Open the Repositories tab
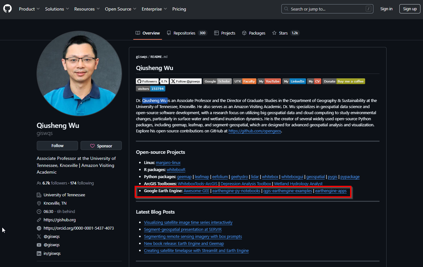The width and height of the screenshot is (423, 267). click(x=187, y=33)
